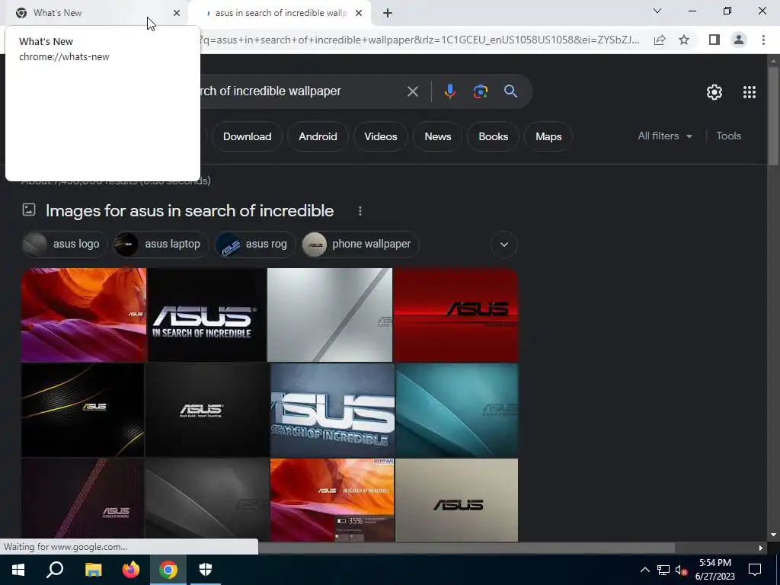Select the asus rog chip
The image size is (780, 585).
pyautogui.click(x=254, y=245)
